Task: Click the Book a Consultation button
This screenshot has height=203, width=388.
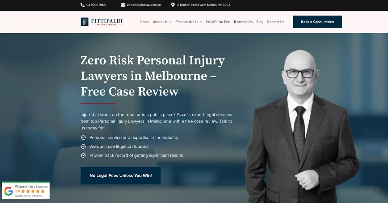Action: click(x=317, y=22)
